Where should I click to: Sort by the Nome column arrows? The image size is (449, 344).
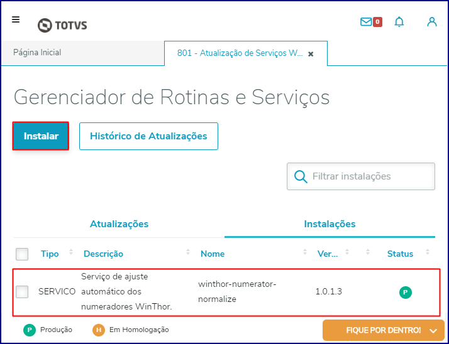pyautogui.click(x=304, y=252)
